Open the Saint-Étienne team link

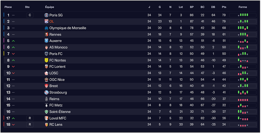click(60, 112)
